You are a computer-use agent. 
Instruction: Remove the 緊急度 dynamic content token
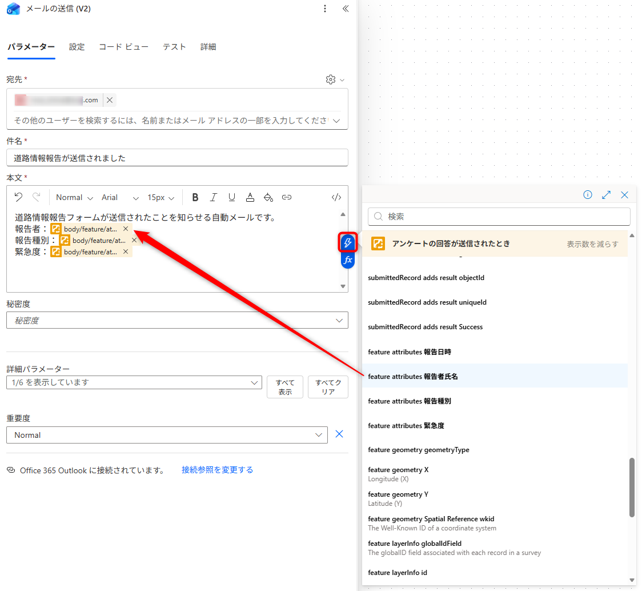[x=126, y=251]
